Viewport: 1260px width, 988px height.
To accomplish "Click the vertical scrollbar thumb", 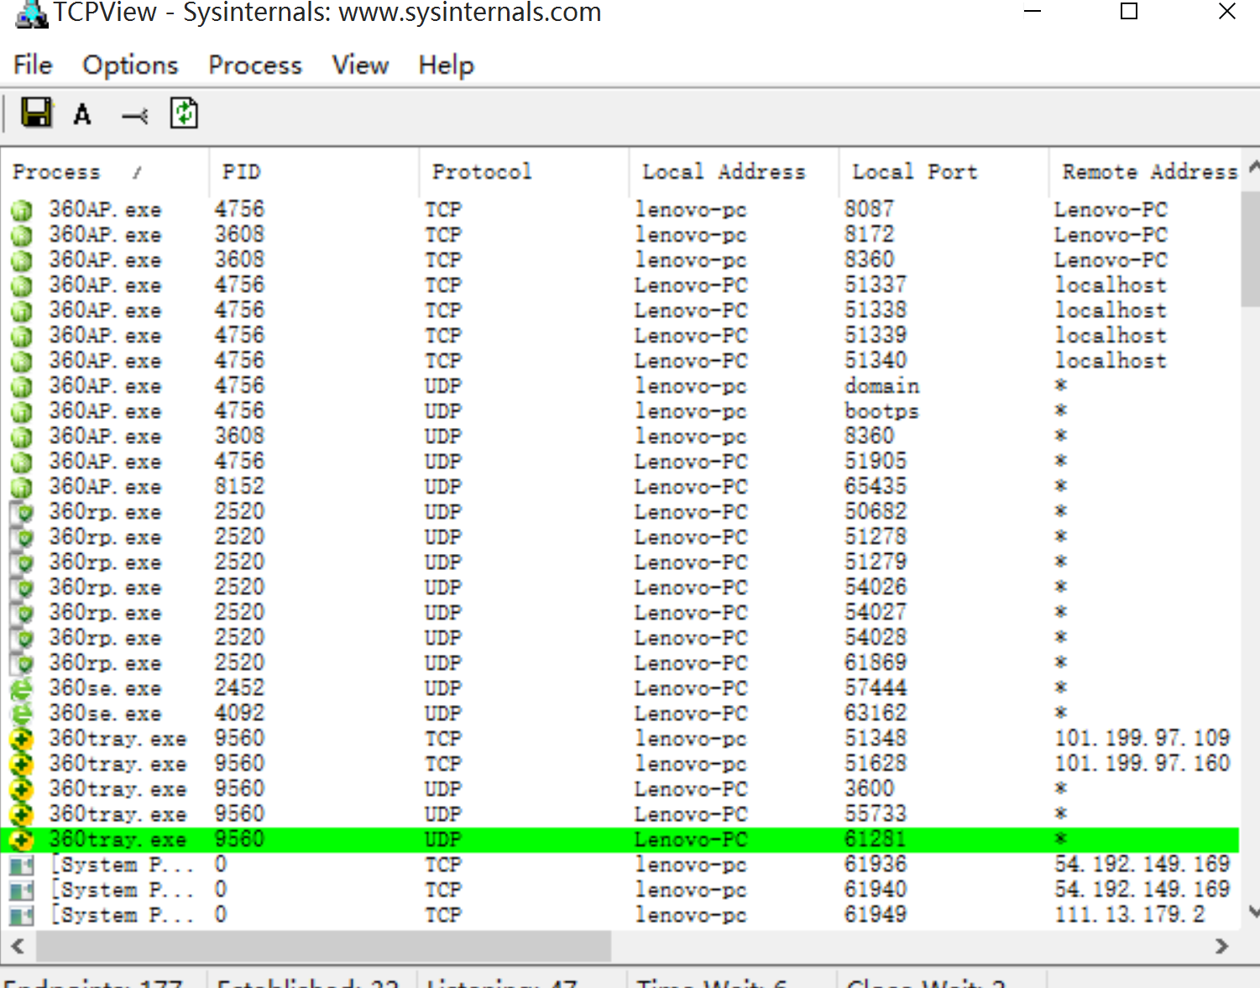I will (1251, 248).
